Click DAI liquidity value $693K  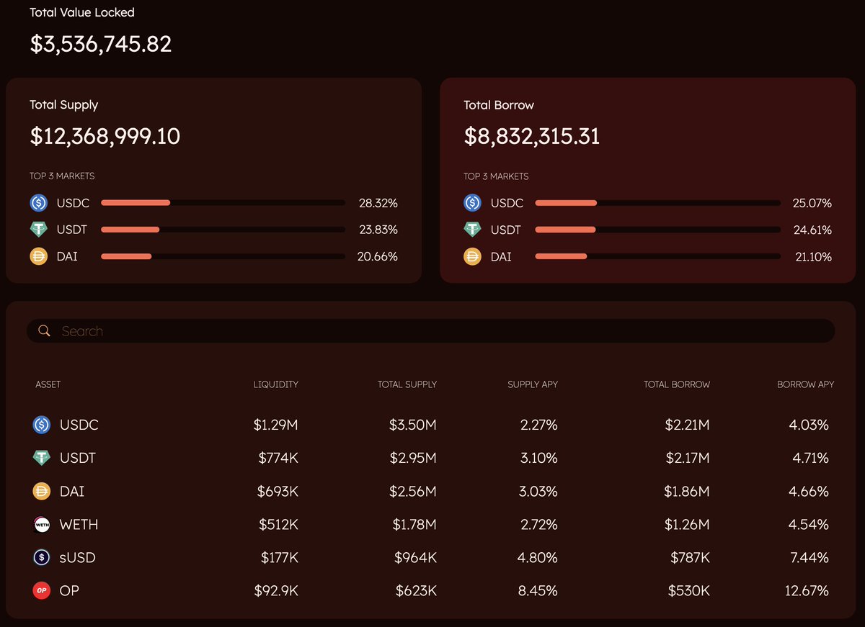(278, 491)
